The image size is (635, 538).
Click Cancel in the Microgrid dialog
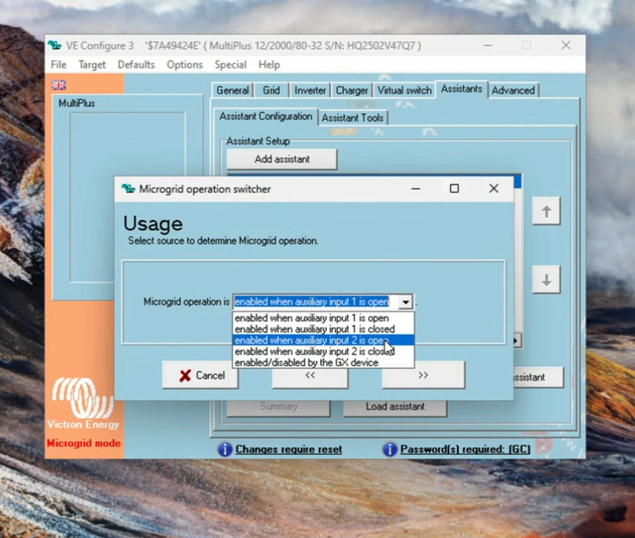pyautogui.click(x=200, y=375)
